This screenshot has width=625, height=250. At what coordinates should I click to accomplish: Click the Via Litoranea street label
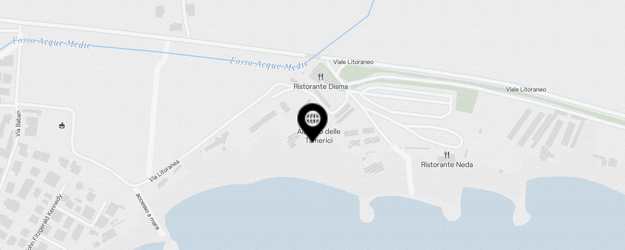click(164, 171)
